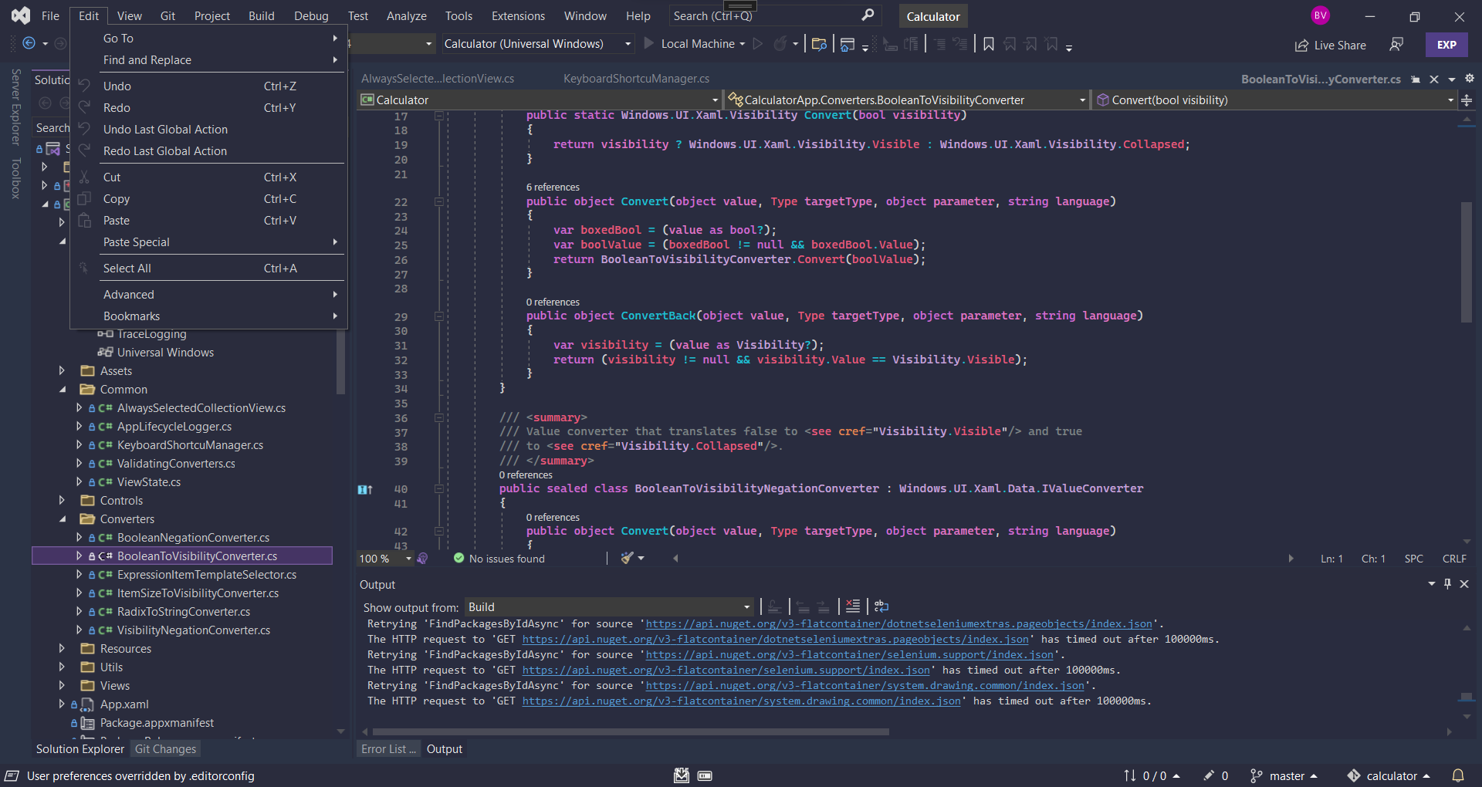This screenshot has width=1482, height=787.
Task: Click the IntelliCode health indicator icon
Action: tap(422, 558)
